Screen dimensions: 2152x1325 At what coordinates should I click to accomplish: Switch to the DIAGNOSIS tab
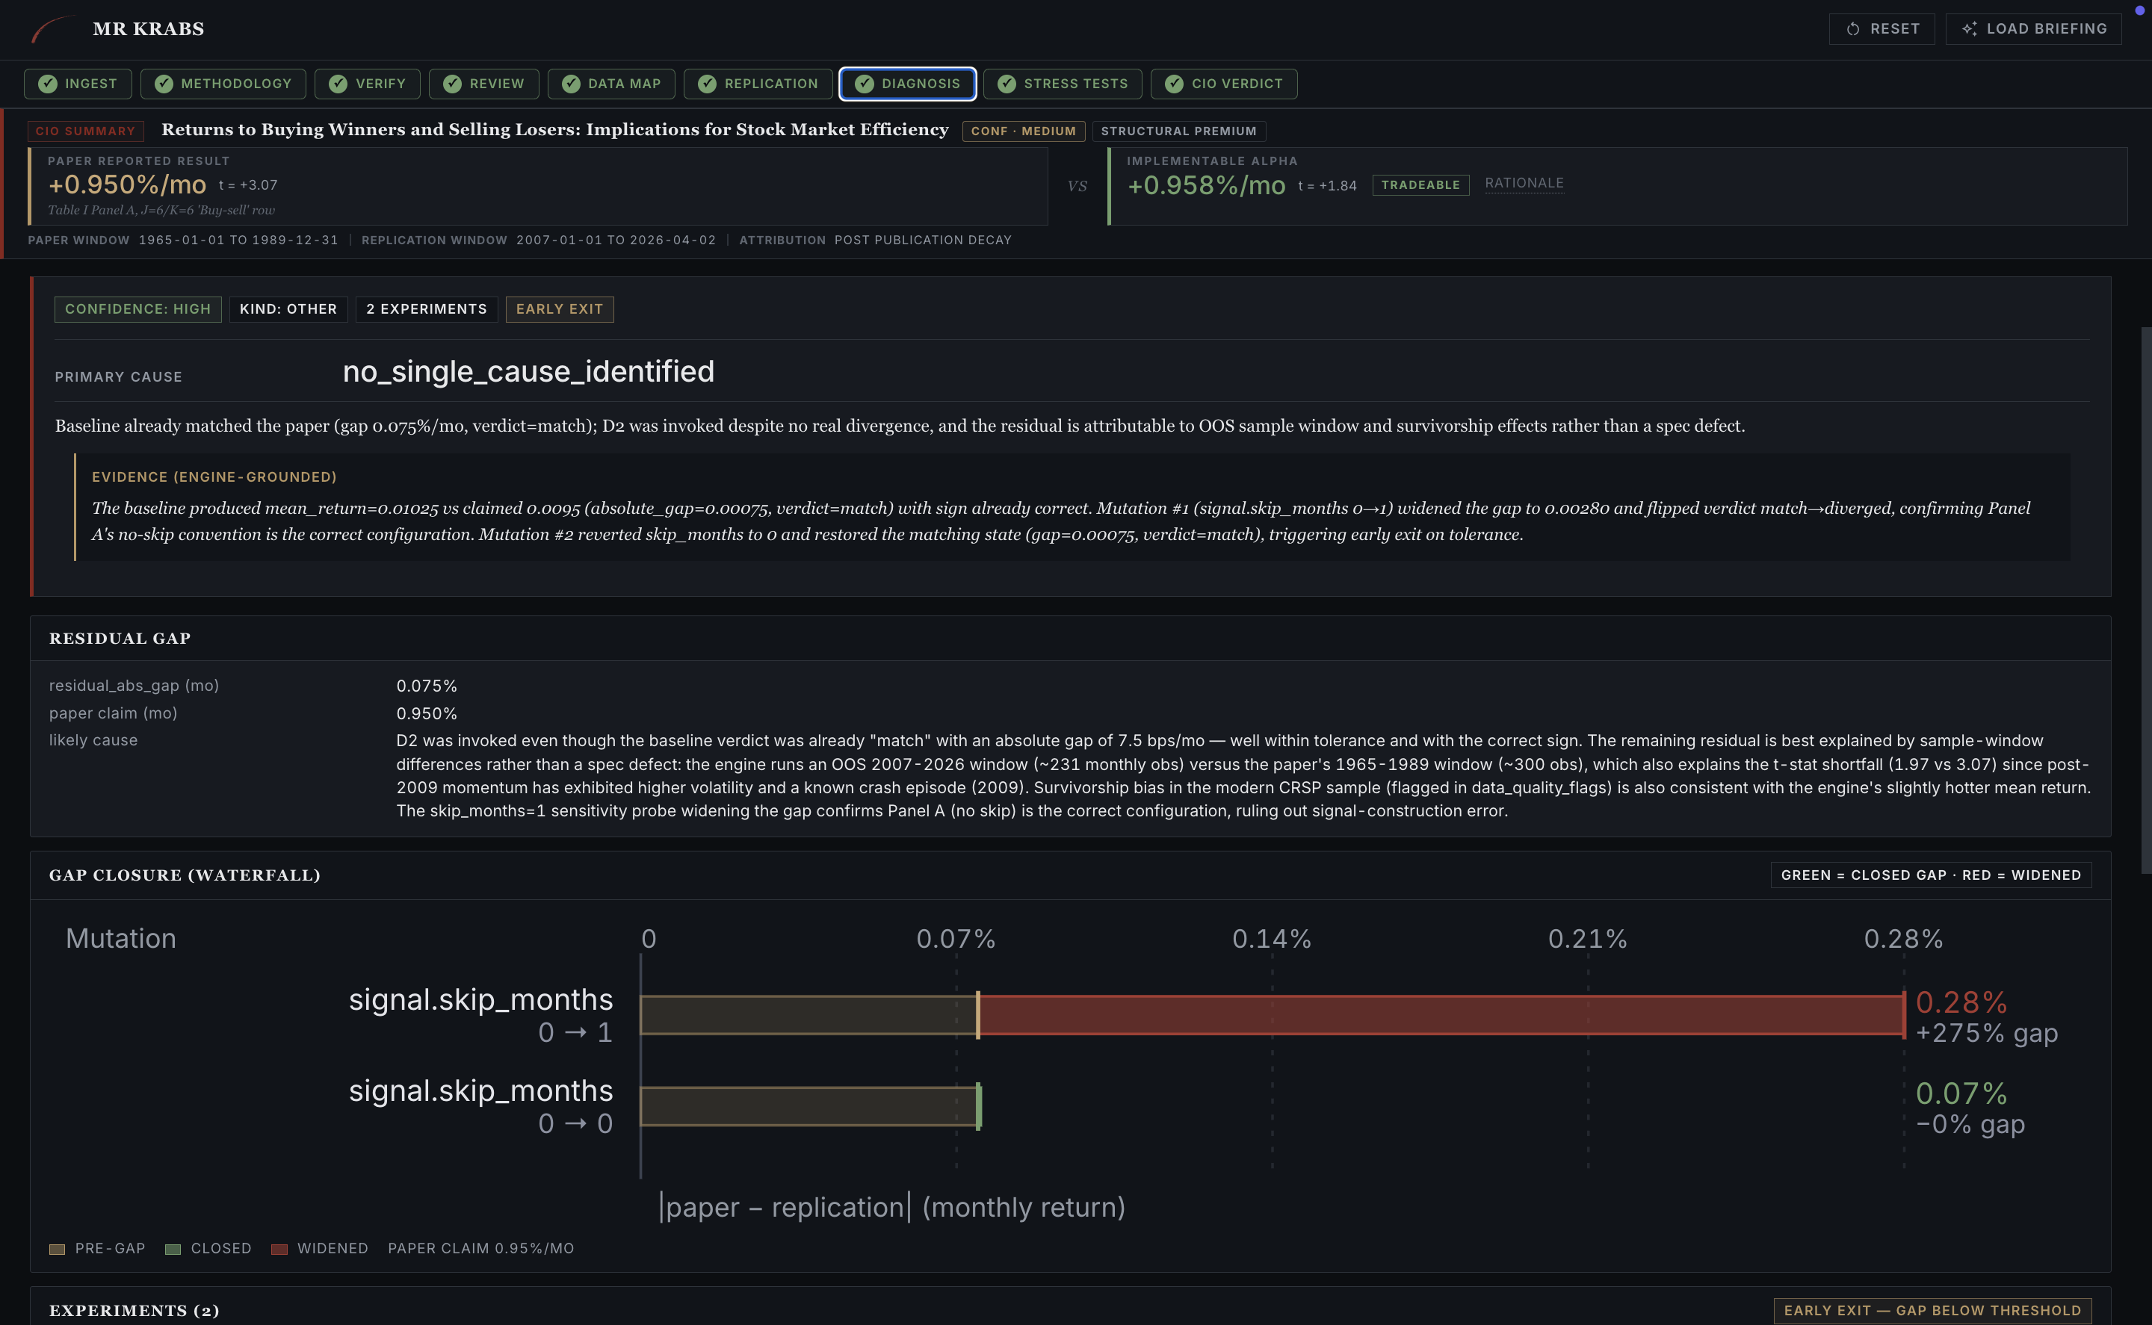point(907,83)
